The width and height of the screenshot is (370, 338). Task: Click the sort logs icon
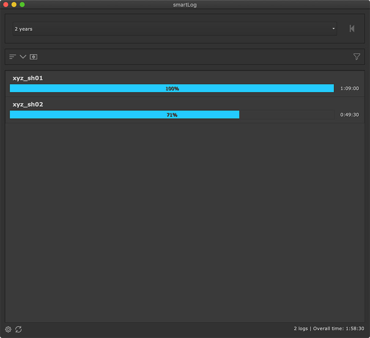coord(13,57)
